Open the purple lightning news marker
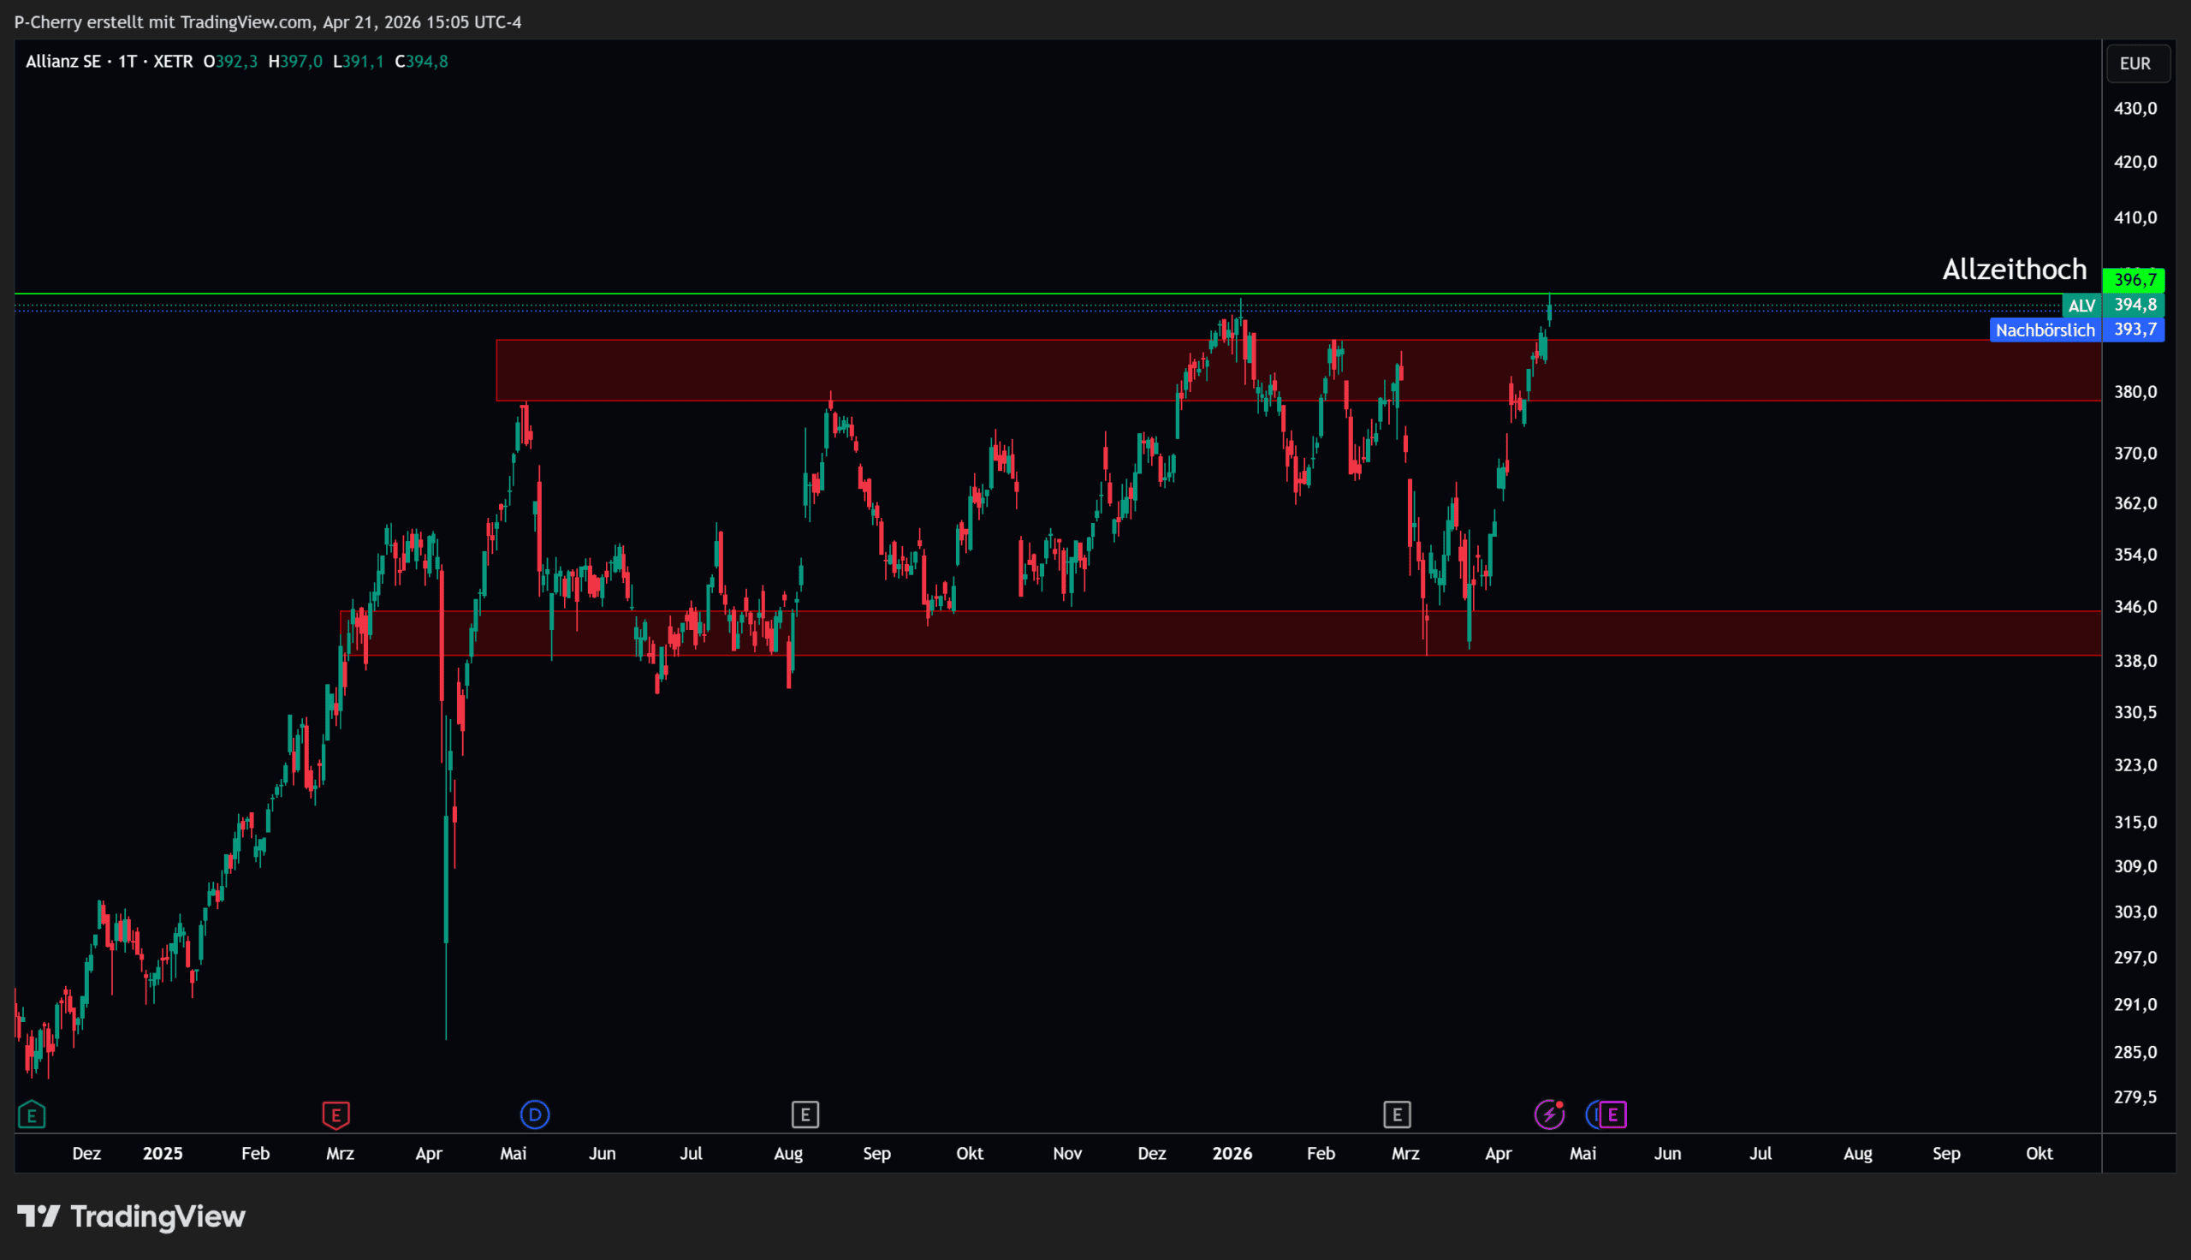 tap(1548, 1114)
